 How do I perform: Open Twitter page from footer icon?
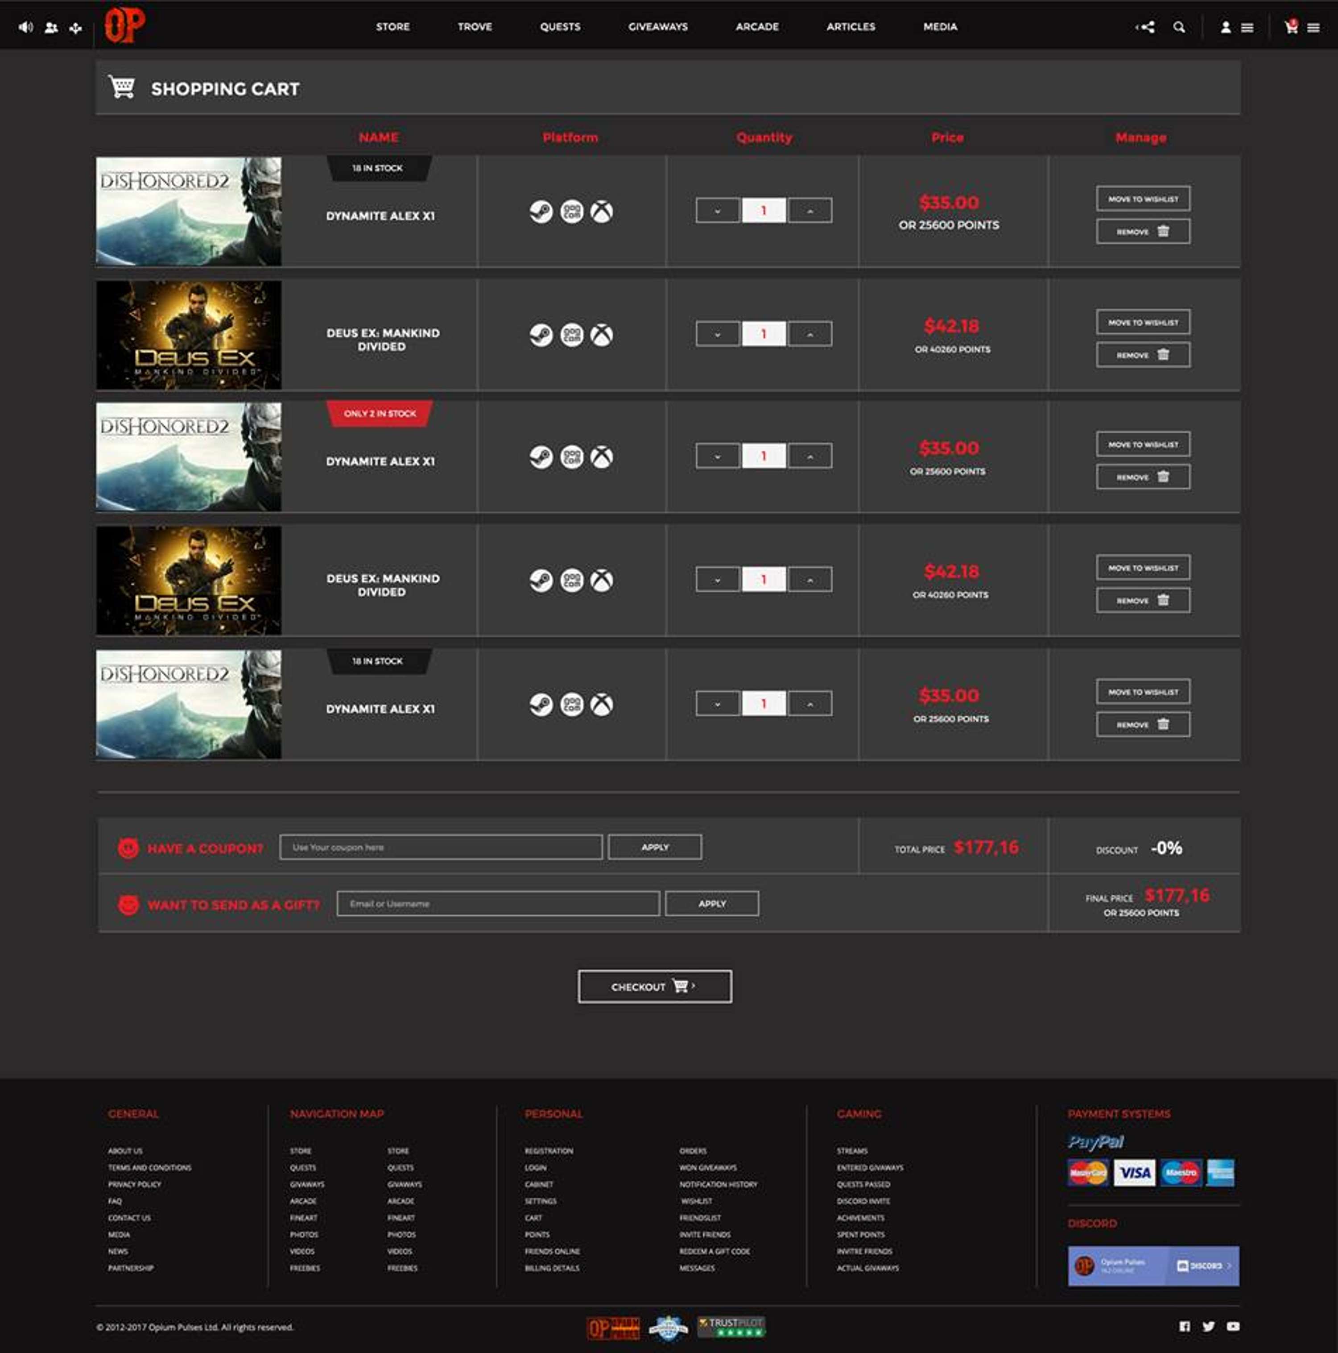(x=1209, y=1326)
